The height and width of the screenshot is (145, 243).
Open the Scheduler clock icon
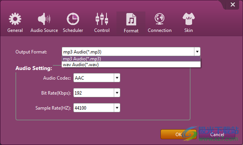[x=73, y=19]
